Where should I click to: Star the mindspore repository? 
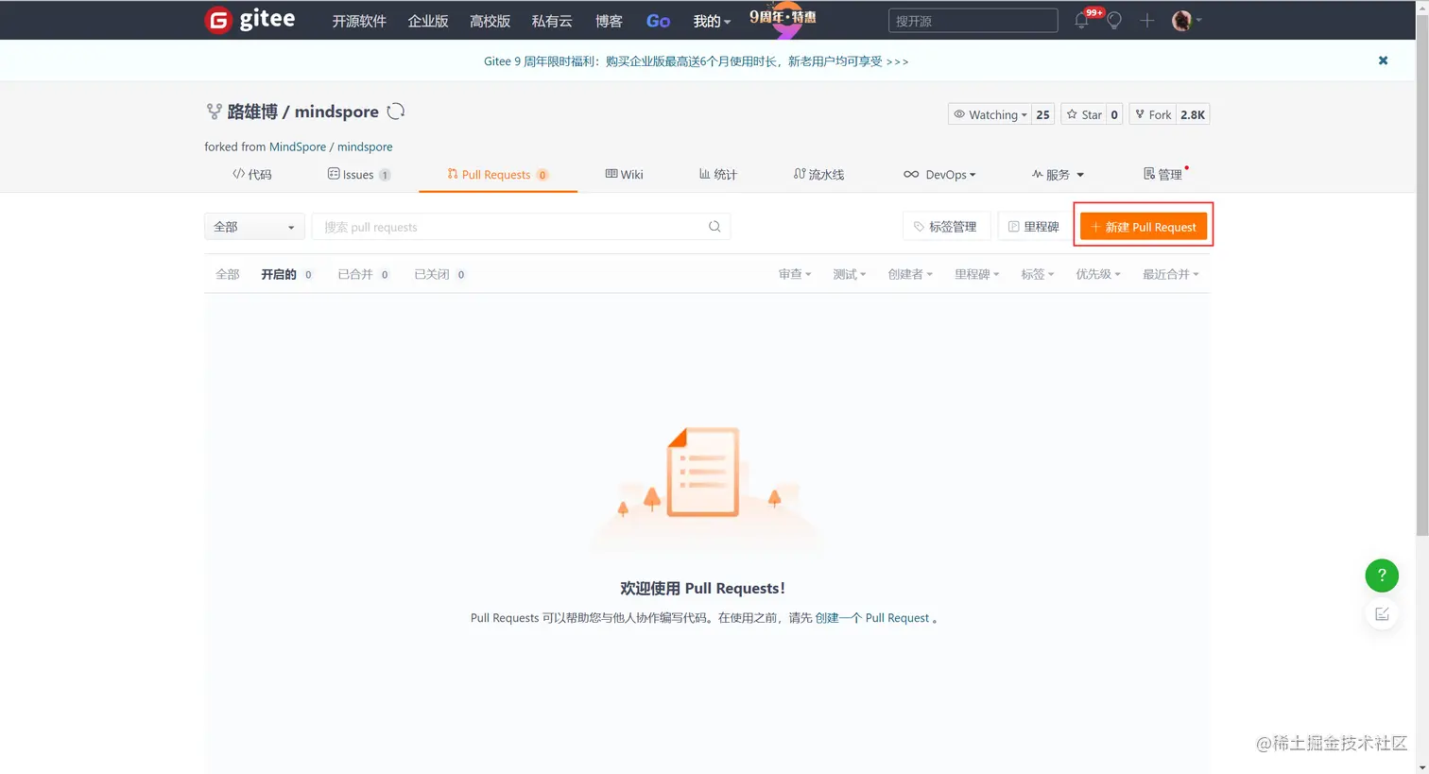coord(1084,114)
